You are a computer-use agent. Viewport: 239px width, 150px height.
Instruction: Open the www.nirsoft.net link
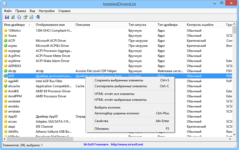point(127,145)
